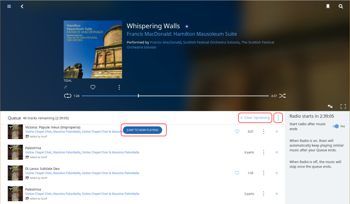Expand the 2 parts Palestrina entry
Image resolution: width=350 pixels, height=204 pixels.
tap(249, 194)
